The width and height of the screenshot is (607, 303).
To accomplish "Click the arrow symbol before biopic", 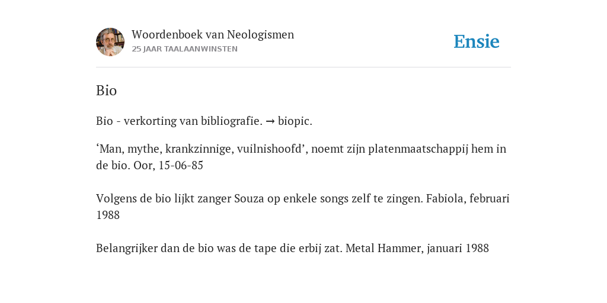I will [270, 121].
